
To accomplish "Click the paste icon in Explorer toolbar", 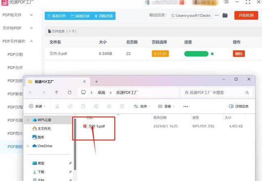I will [x=83, y=106].
